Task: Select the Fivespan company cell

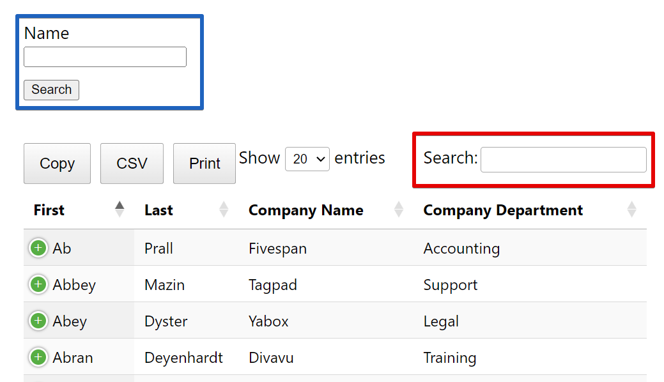Action: tap(277, 248)
